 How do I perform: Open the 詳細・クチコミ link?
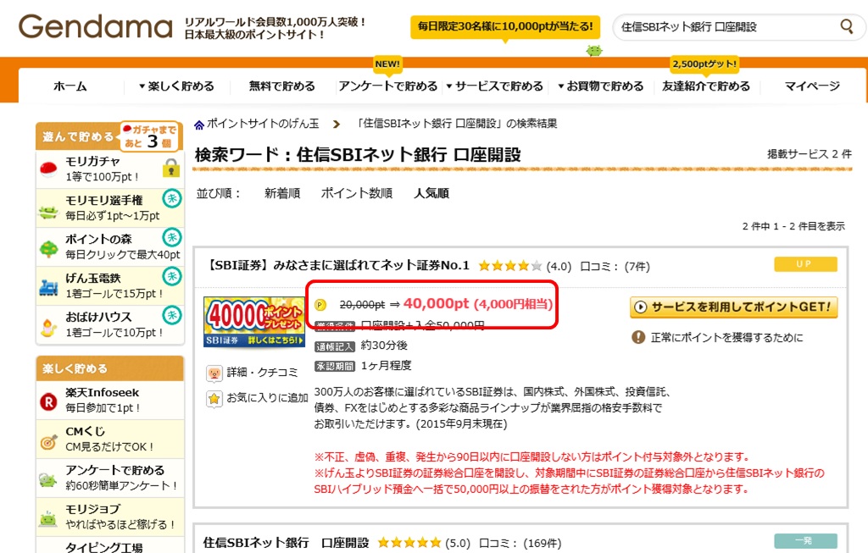click(263, 373)
